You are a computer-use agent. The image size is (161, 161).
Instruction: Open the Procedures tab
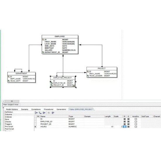pos(49,109)
